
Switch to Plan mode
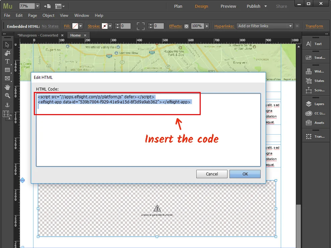(x=178, y=6)
